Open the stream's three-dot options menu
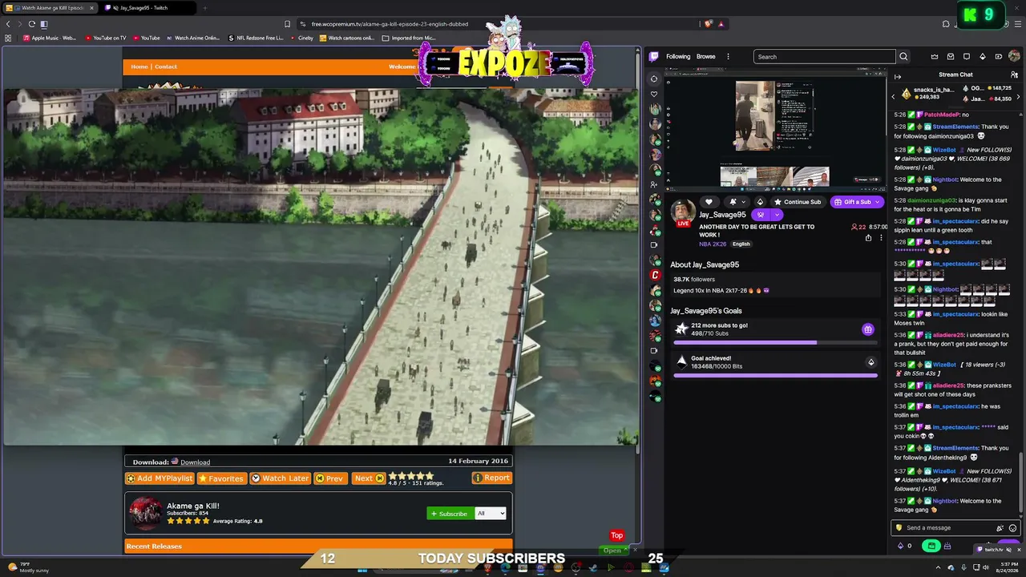 (881, 238)
